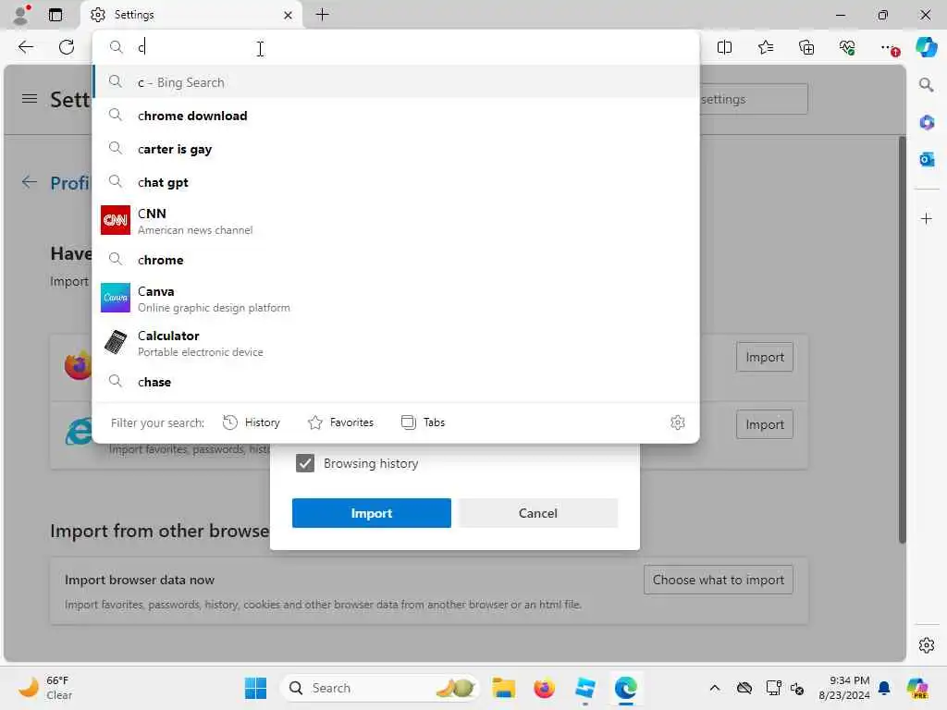Select the 'chase' suggestion
Viewport: 947px width, 710px height.
(396, 382)
